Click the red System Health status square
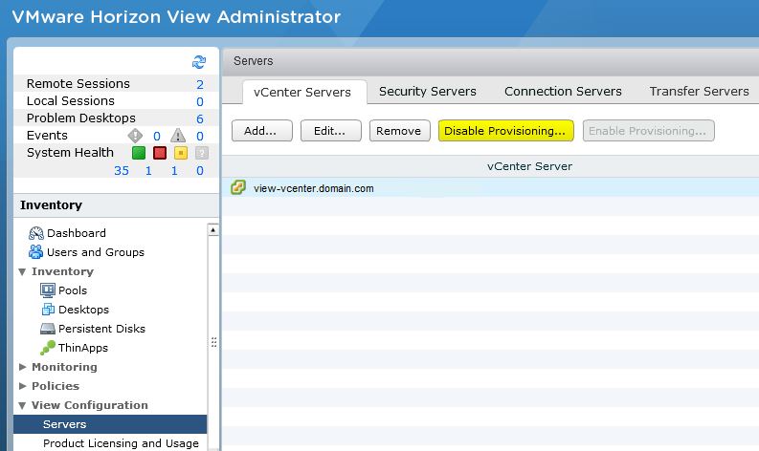Viewport: 759px width, 451px height. coord(159,153)
